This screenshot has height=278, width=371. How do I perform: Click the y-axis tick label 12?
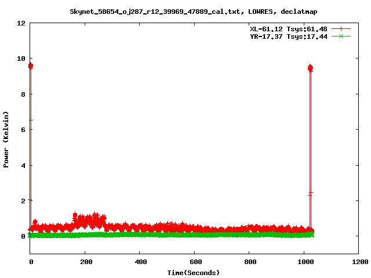(x=21, y=23)
